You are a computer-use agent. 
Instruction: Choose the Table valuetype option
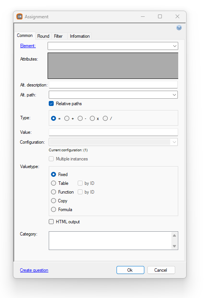(54, 183)
